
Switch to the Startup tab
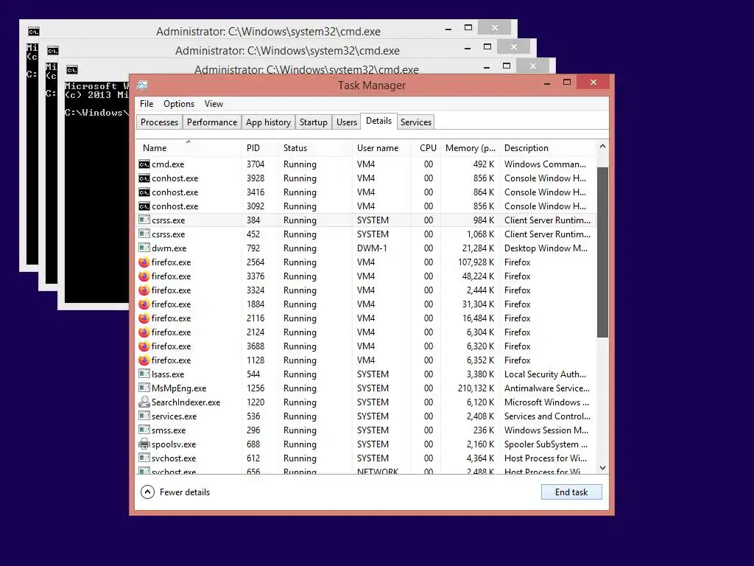pyautogui.click(x=314, y=122)
